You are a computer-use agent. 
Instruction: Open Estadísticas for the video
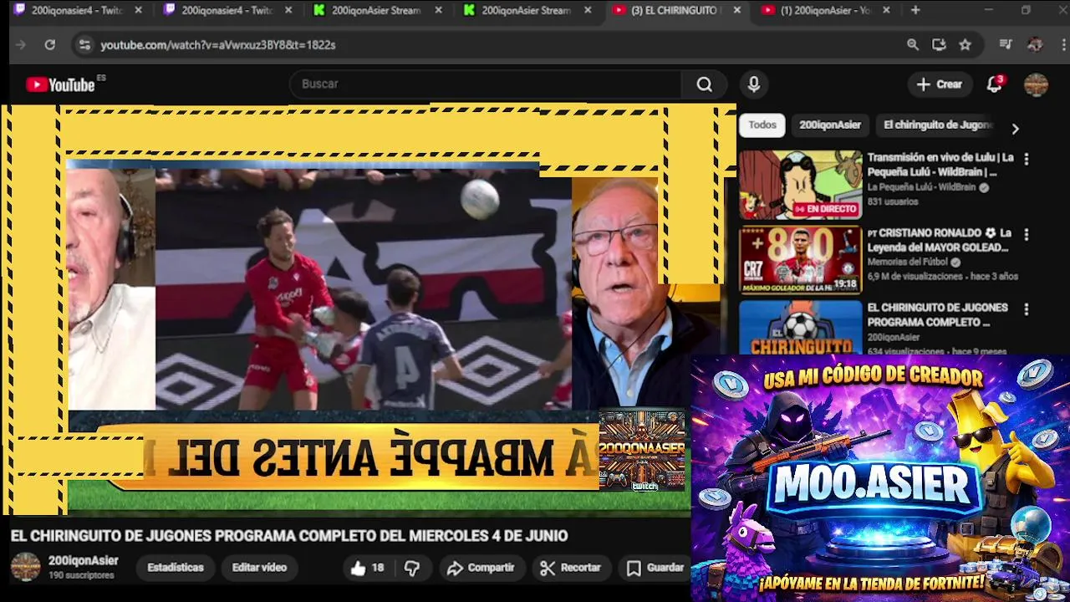(x=176, y=568)
